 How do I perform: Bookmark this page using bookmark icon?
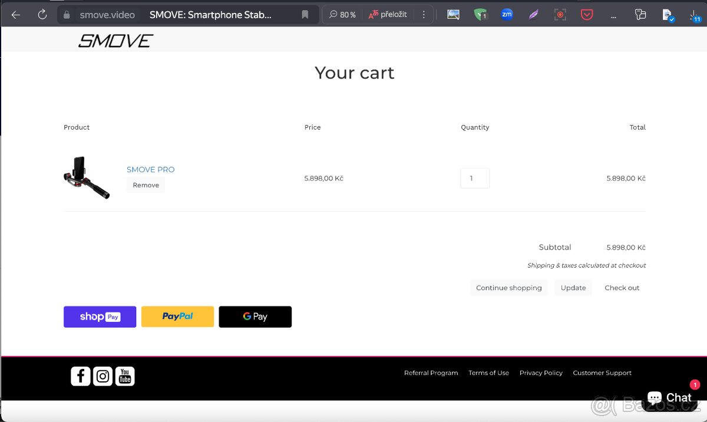pyautogui.click(x=305, y=15)
